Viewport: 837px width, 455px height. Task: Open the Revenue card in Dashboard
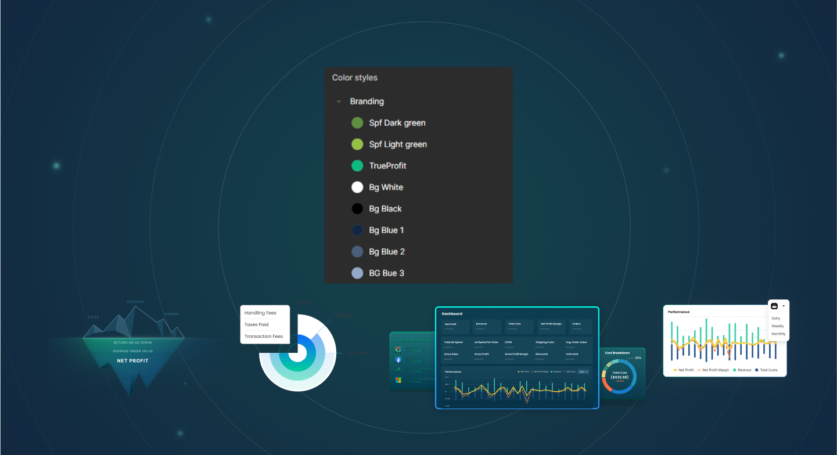488,326
